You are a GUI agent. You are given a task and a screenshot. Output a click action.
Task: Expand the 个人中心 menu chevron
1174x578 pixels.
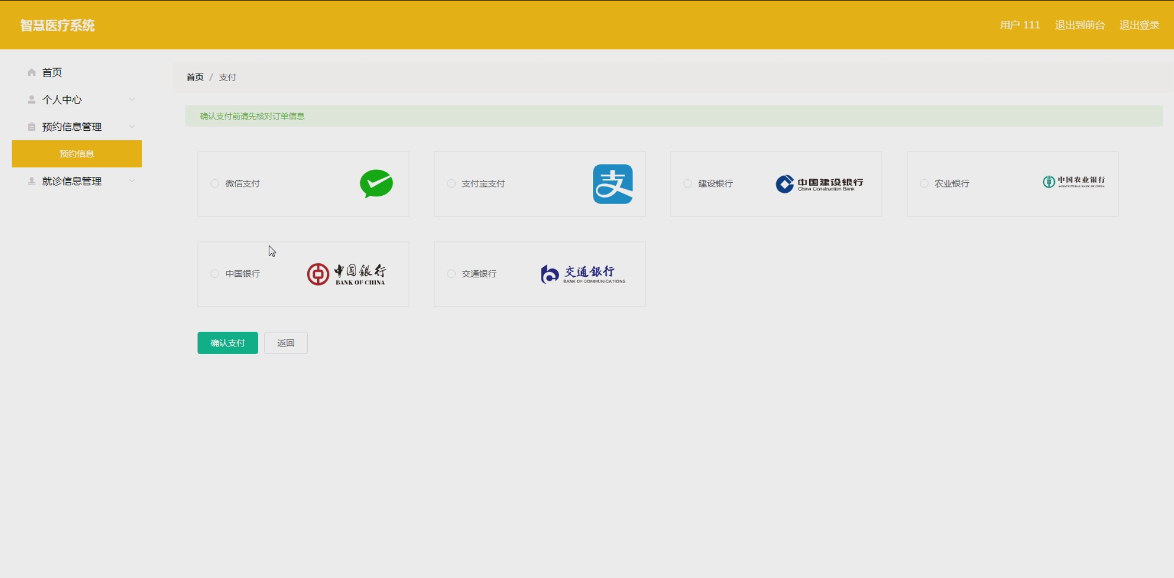132,99
